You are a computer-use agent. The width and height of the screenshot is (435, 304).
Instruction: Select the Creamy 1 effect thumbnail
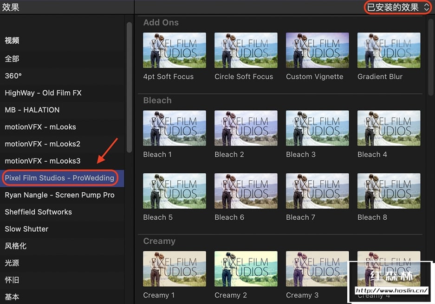click(x=175, y=269)
